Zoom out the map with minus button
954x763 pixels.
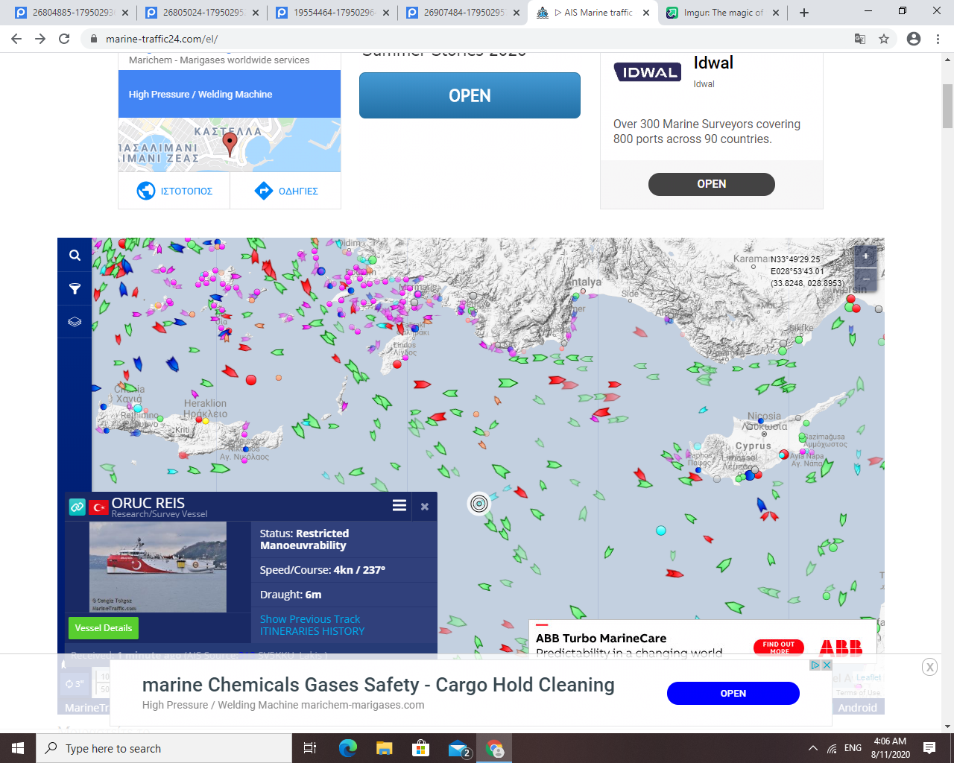865,278
